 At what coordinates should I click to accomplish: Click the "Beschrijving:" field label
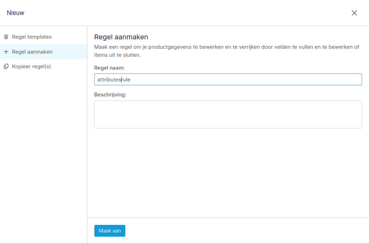(110, 95)
